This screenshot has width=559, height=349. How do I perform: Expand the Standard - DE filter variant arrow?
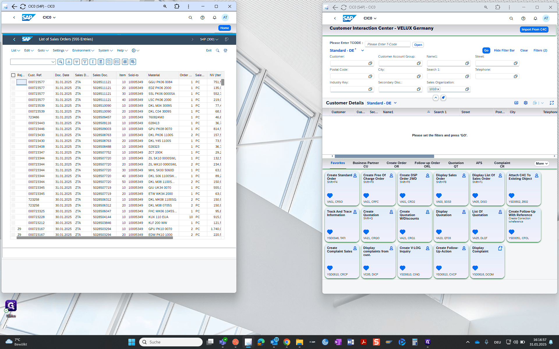(x=362, y=51)
